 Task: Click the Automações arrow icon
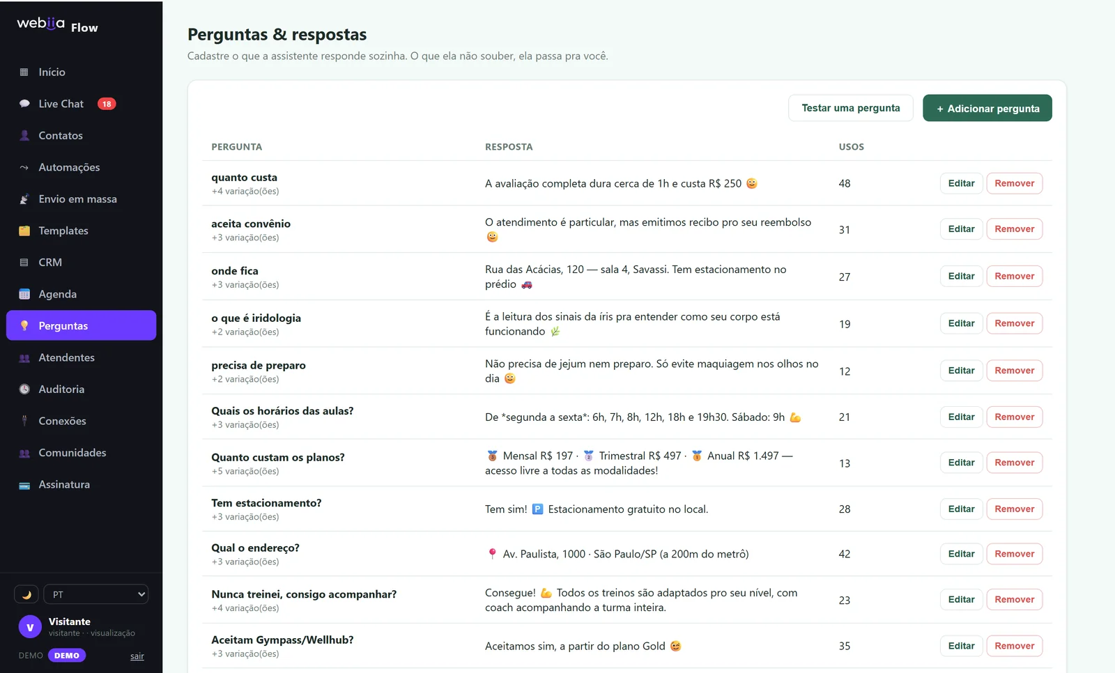24,167
